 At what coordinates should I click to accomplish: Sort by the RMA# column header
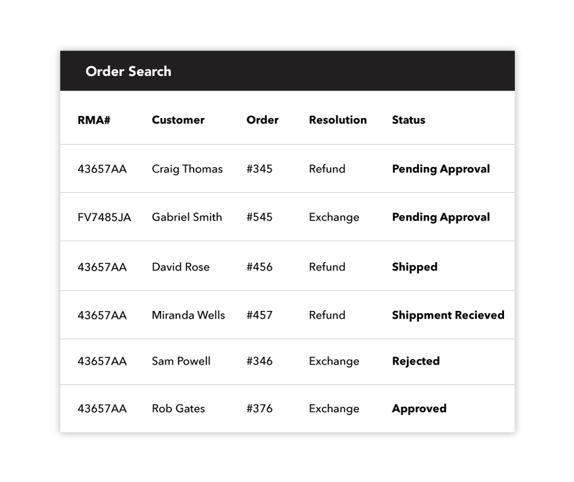coord(93,120)
